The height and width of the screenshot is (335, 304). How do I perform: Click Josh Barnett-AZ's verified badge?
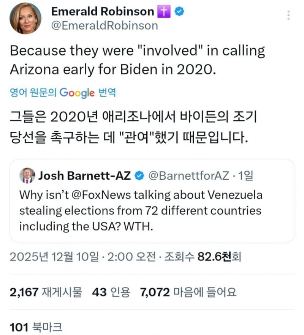139,175
